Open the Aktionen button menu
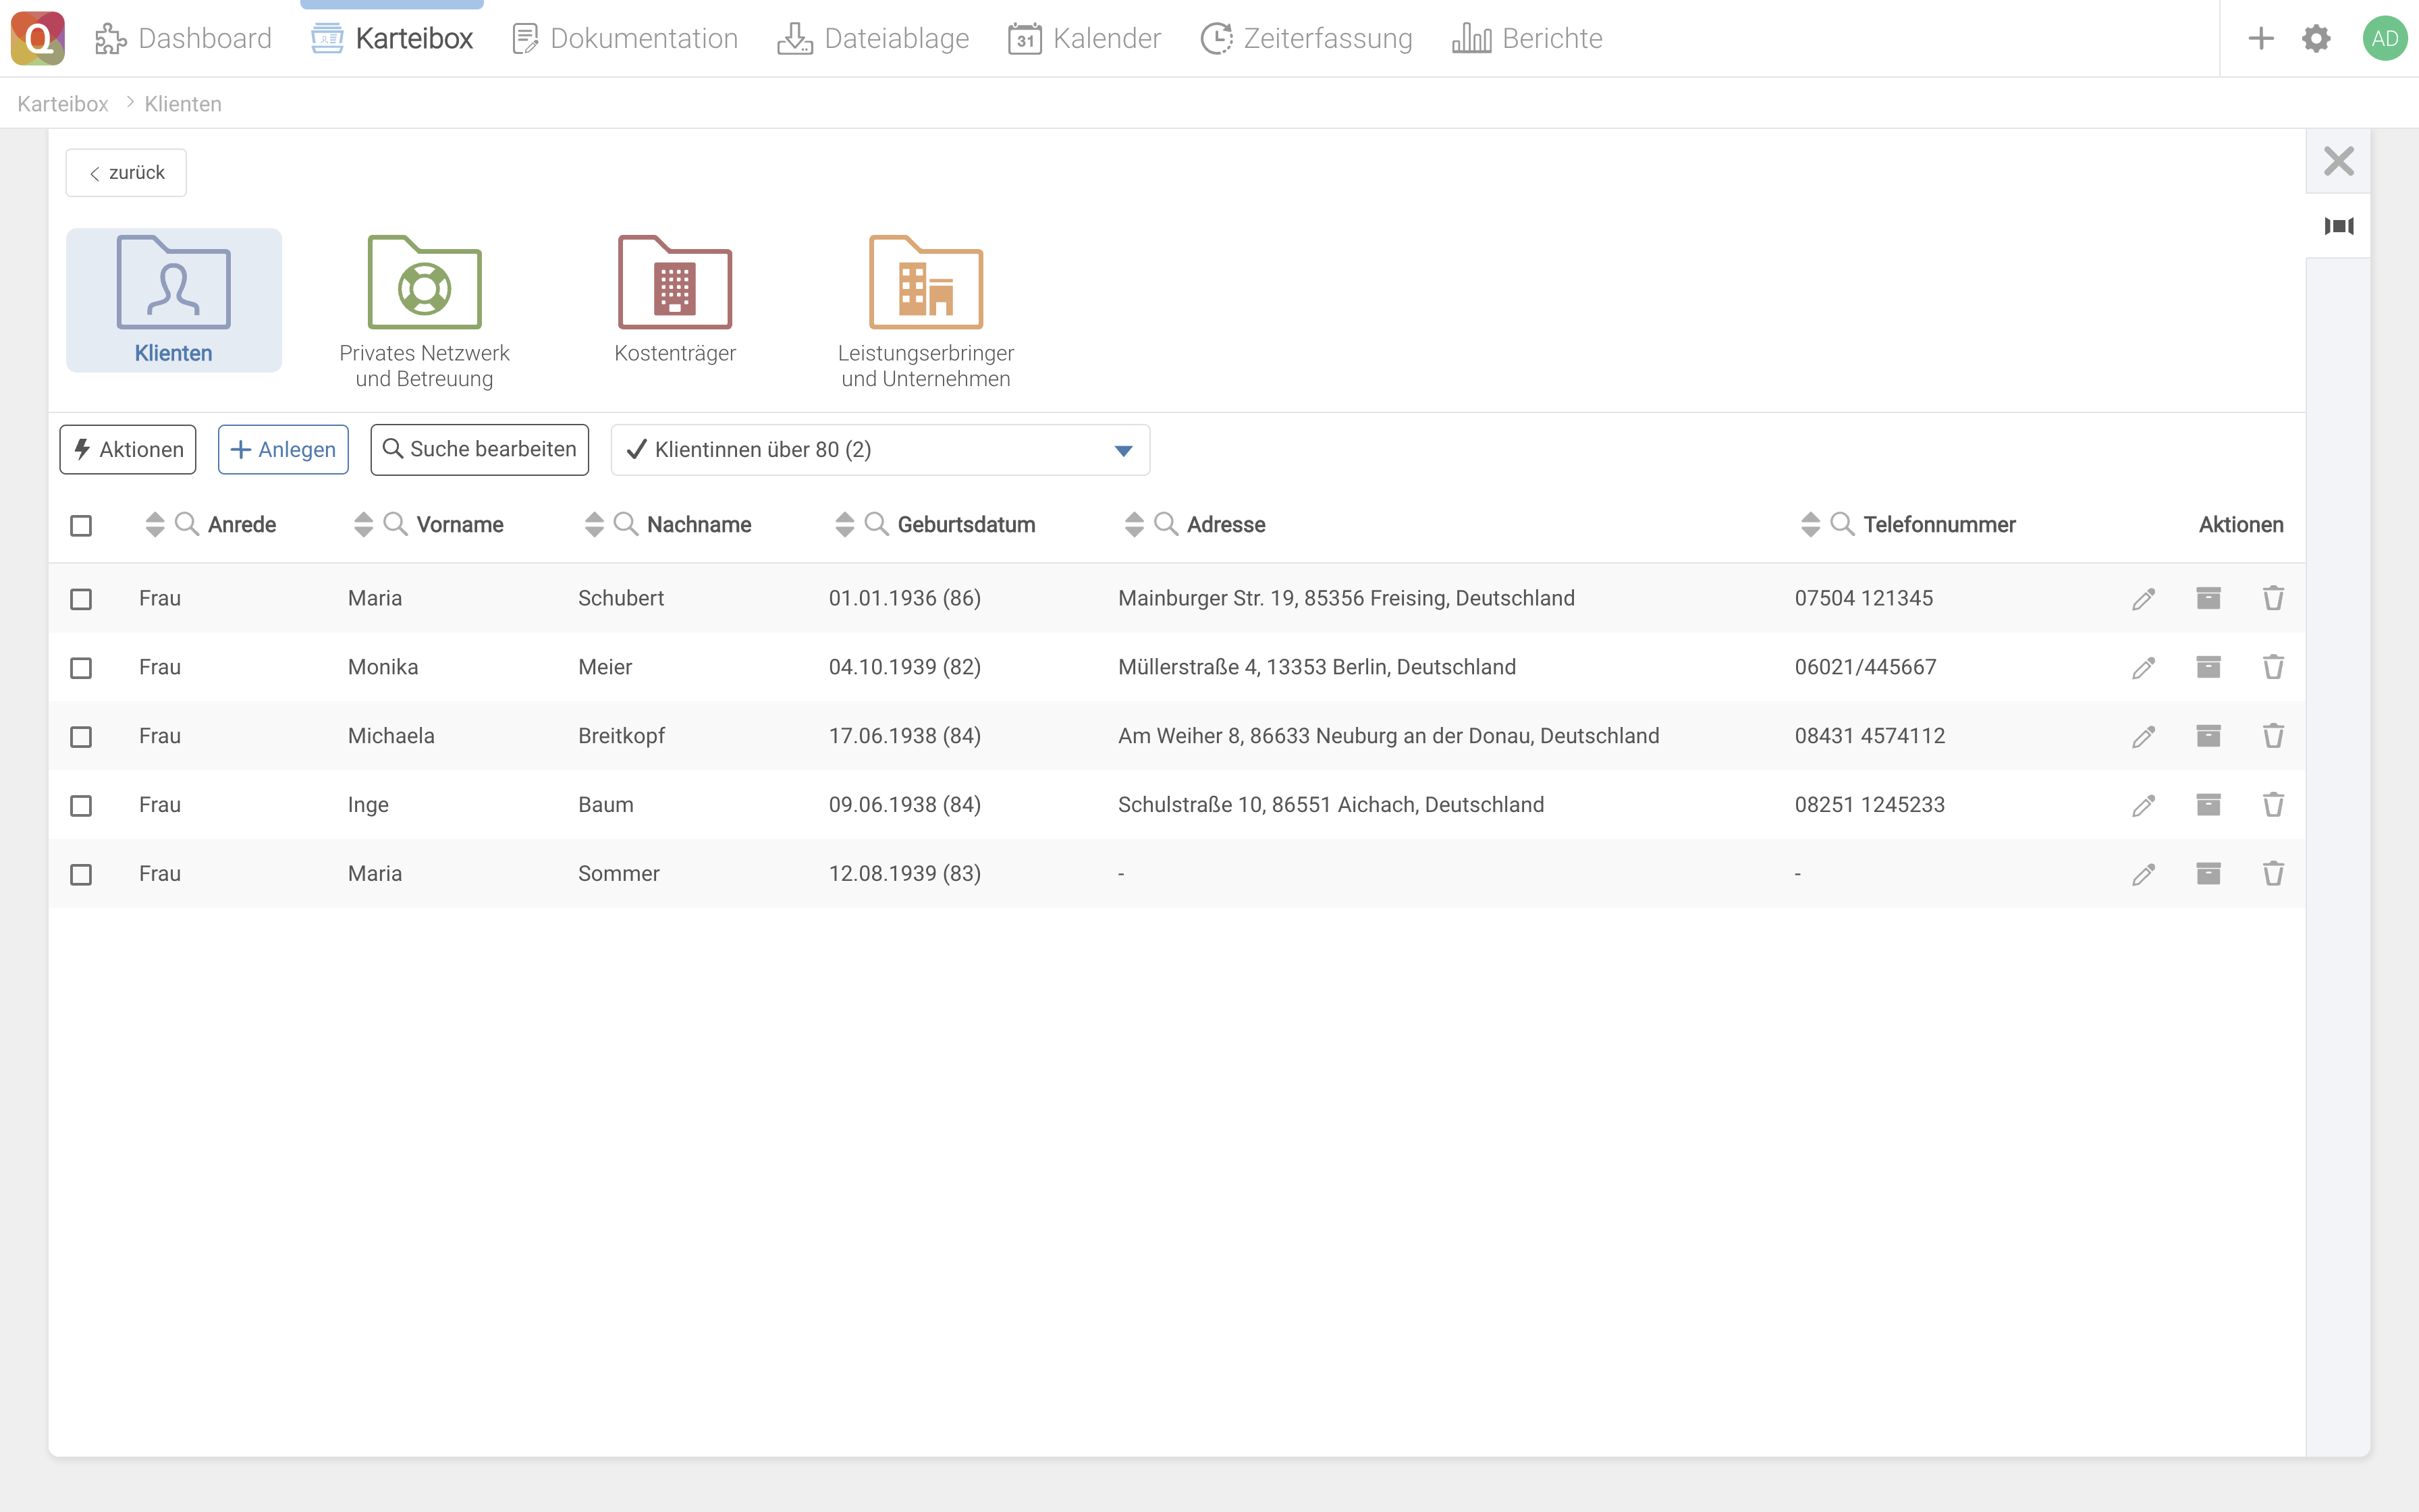Viewport: 2419px width, 1512px height. tap(128, 450)
